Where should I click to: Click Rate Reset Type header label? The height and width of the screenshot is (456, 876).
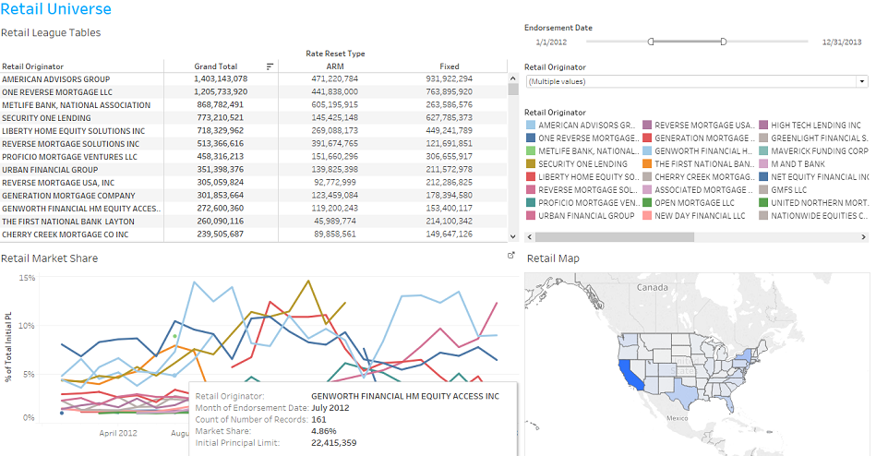(335, 54)
